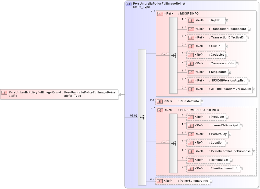Click the E icon on the Producer element
Image resolution: width=260 pixels, height=189 pixels.
coord(191,117)
